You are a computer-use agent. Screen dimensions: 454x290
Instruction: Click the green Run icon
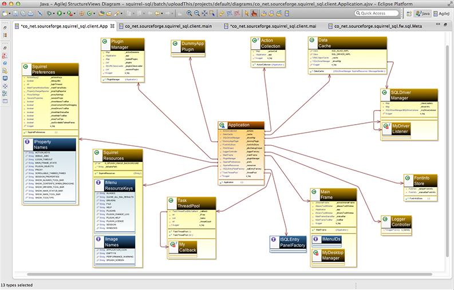60,13
